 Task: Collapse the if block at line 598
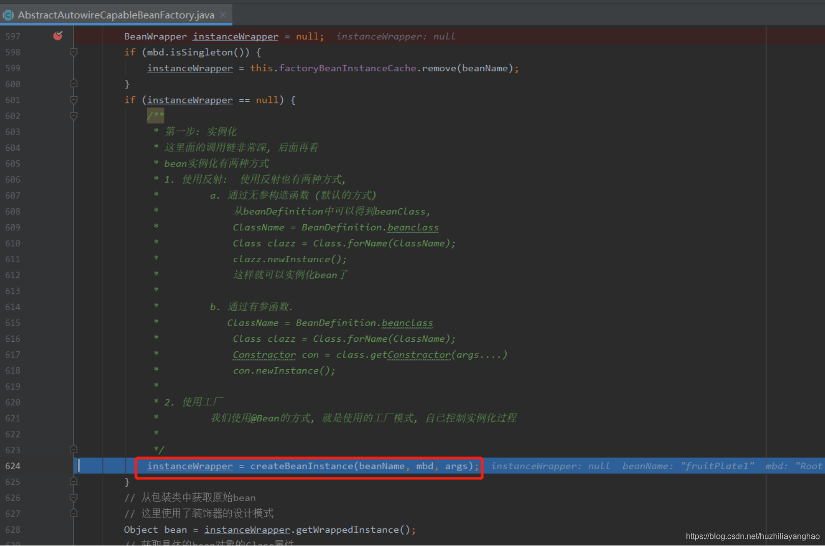coord(73,52)
